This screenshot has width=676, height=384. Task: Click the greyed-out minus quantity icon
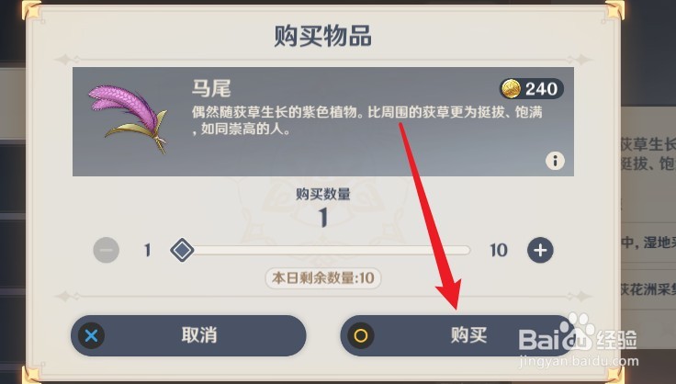[x=107, y=250]
